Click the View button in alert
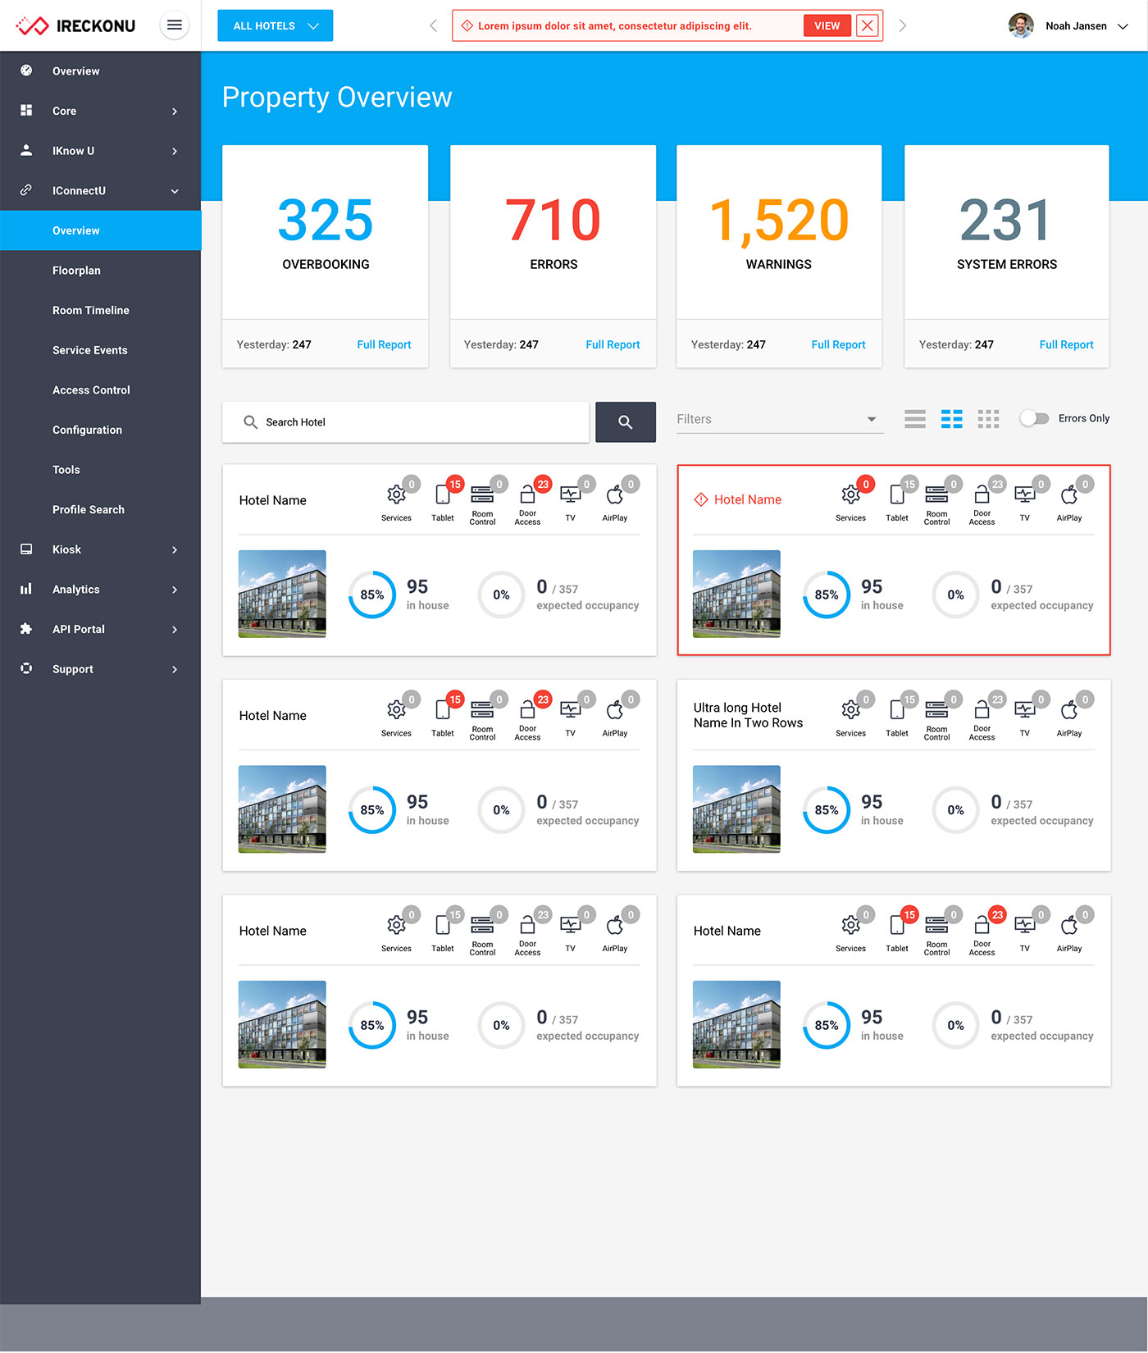 827,25
